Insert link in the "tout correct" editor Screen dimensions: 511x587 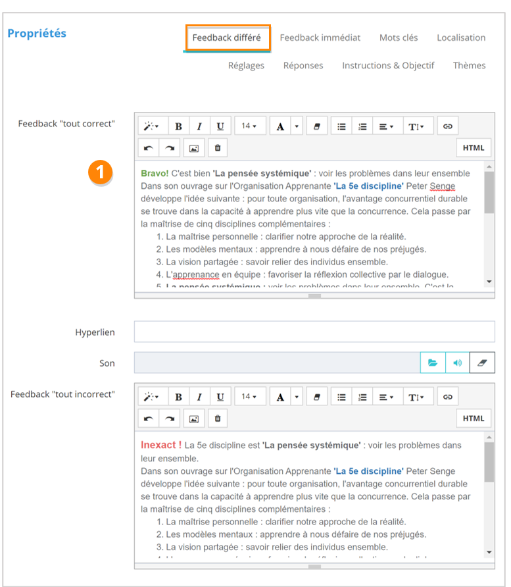[448, 126]
